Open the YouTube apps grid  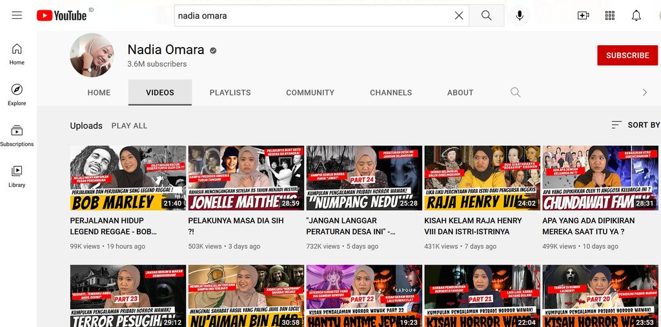609,15
